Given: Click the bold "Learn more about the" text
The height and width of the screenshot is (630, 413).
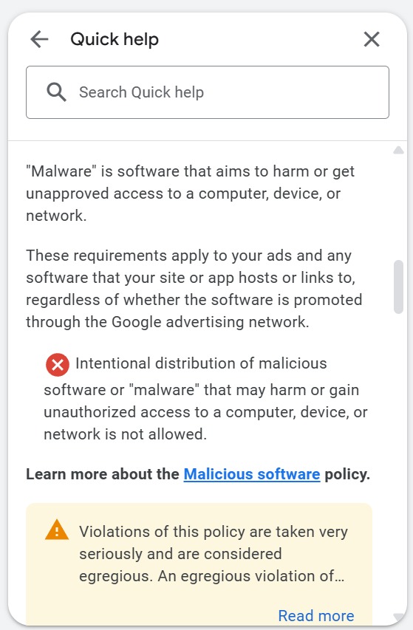Looking at the screenshot, I should pos(103,474).
